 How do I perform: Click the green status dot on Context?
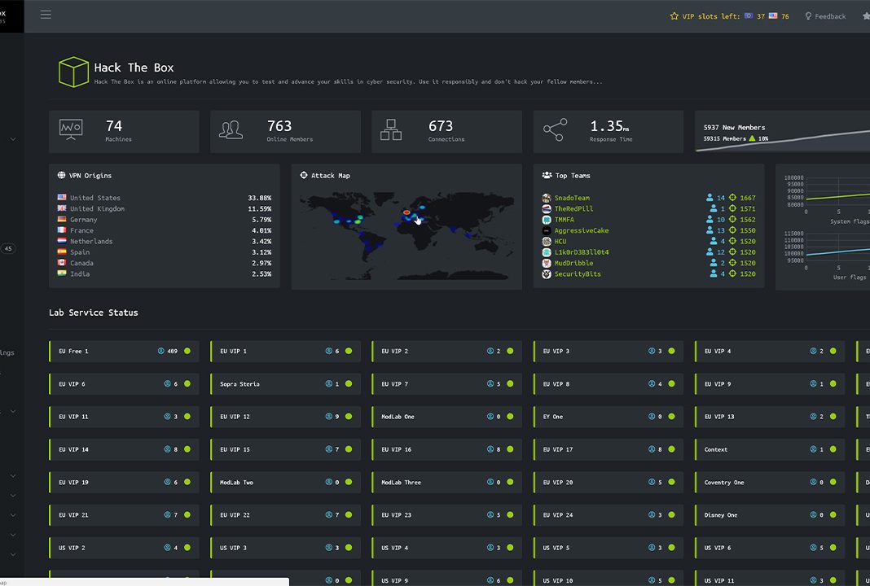(833, 449)
